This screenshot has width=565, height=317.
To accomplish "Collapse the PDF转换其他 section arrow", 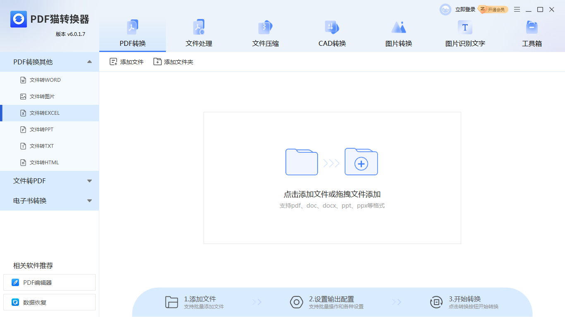I will point(89,62).
